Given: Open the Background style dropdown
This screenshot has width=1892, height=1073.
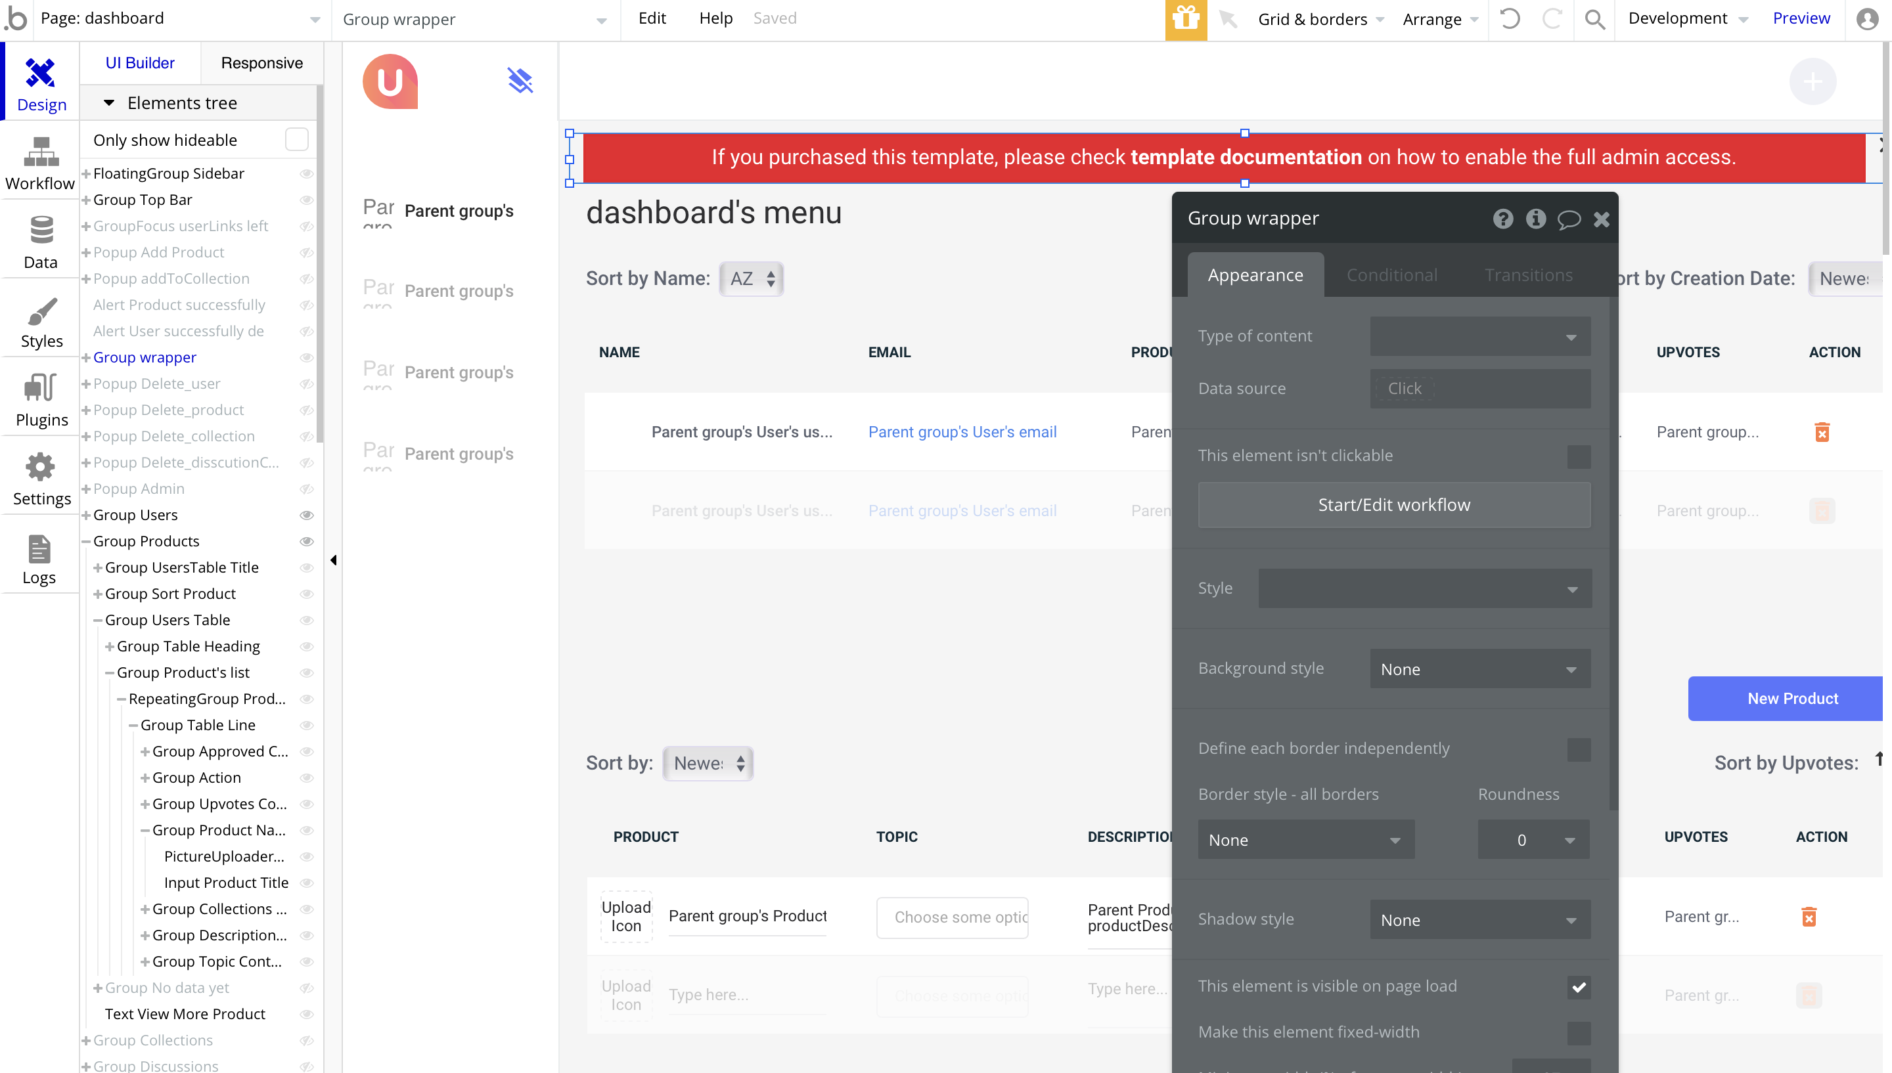Looking at the screenshot, I should pos(1479,668).
